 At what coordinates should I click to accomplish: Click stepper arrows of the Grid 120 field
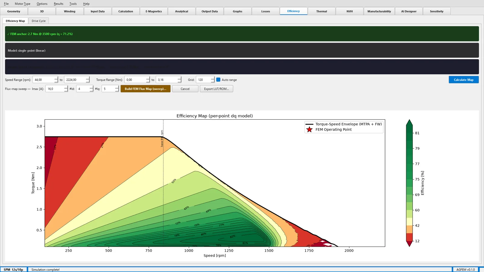[213, 80]
